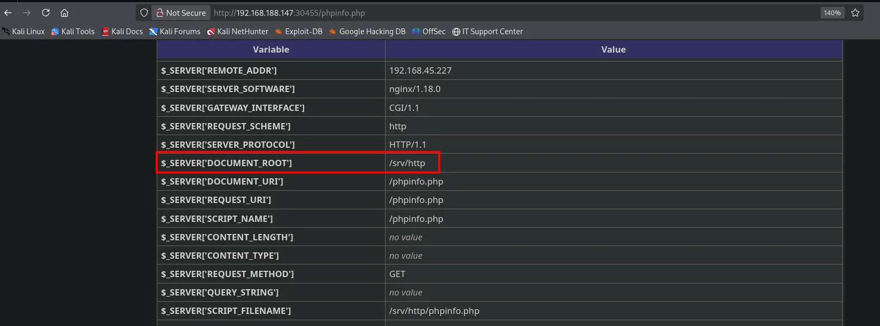Select the $_SERVER['REMOTE_ADDR'] variable cell
The image size is (880, 326).
(271, 70)
